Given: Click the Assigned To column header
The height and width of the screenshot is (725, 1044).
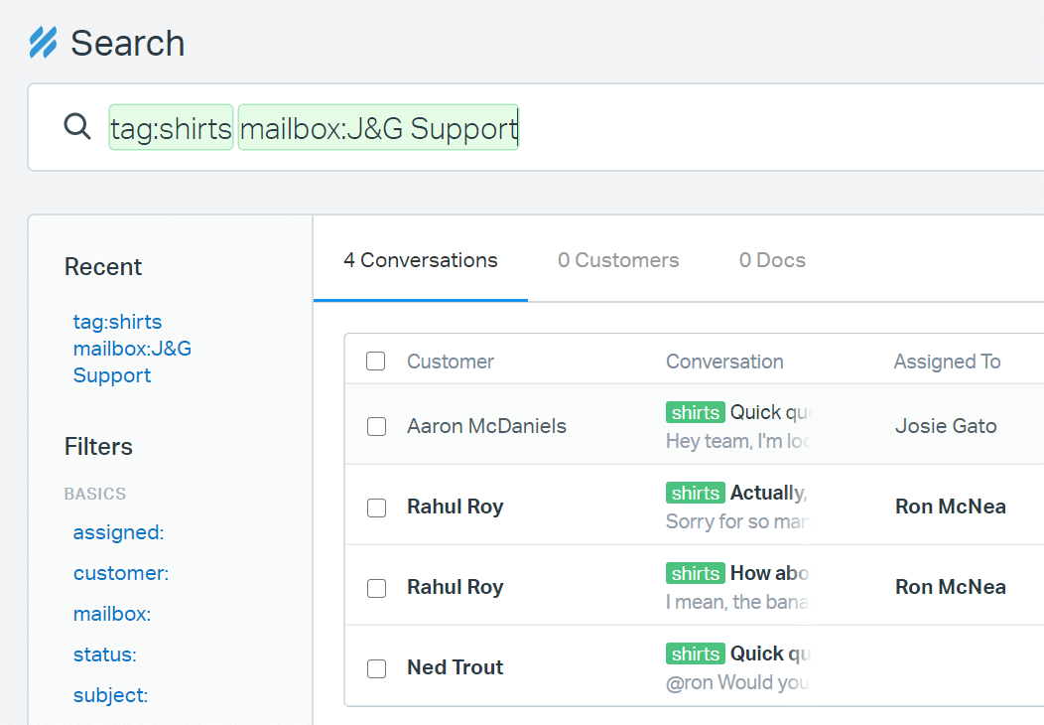Looking at the screenshot, I should (x=947, y=362).
